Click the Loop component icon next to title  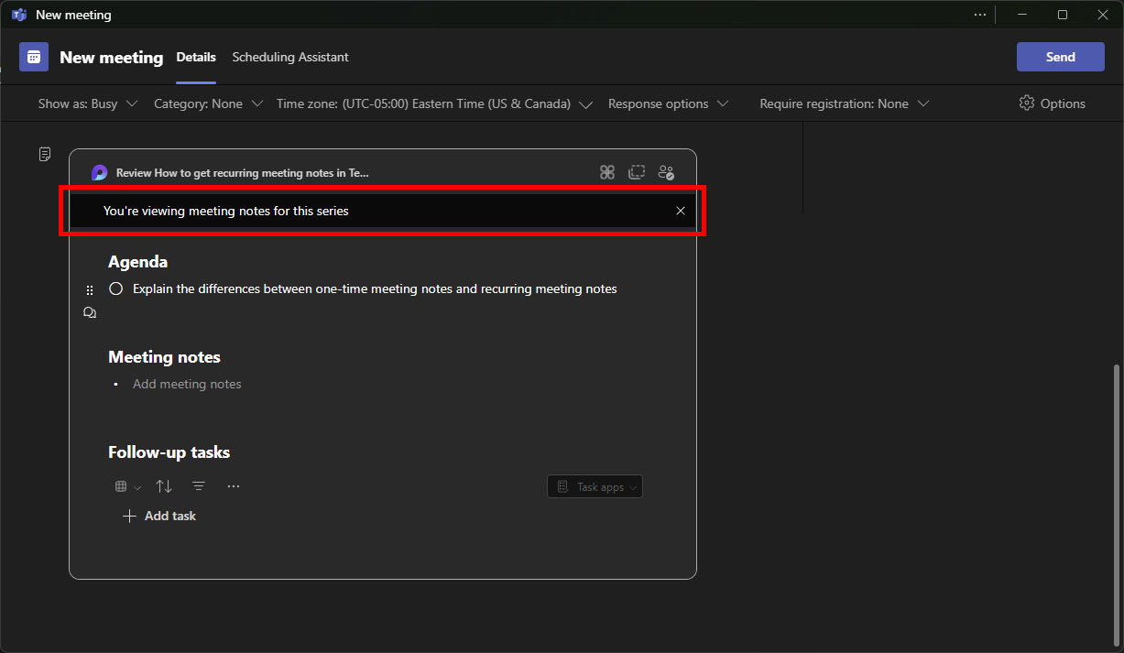[x=100, y=172]
